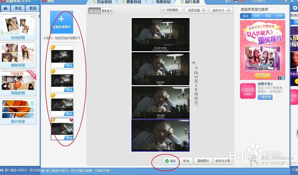Open the 美容 tab in the main window

tap(33, 8)
